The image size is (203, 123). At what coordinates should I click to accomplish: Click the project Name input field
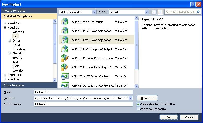[x=83, y=92]
